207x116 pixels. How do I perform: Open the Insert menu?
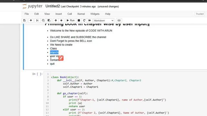click(x=59, y=14)
